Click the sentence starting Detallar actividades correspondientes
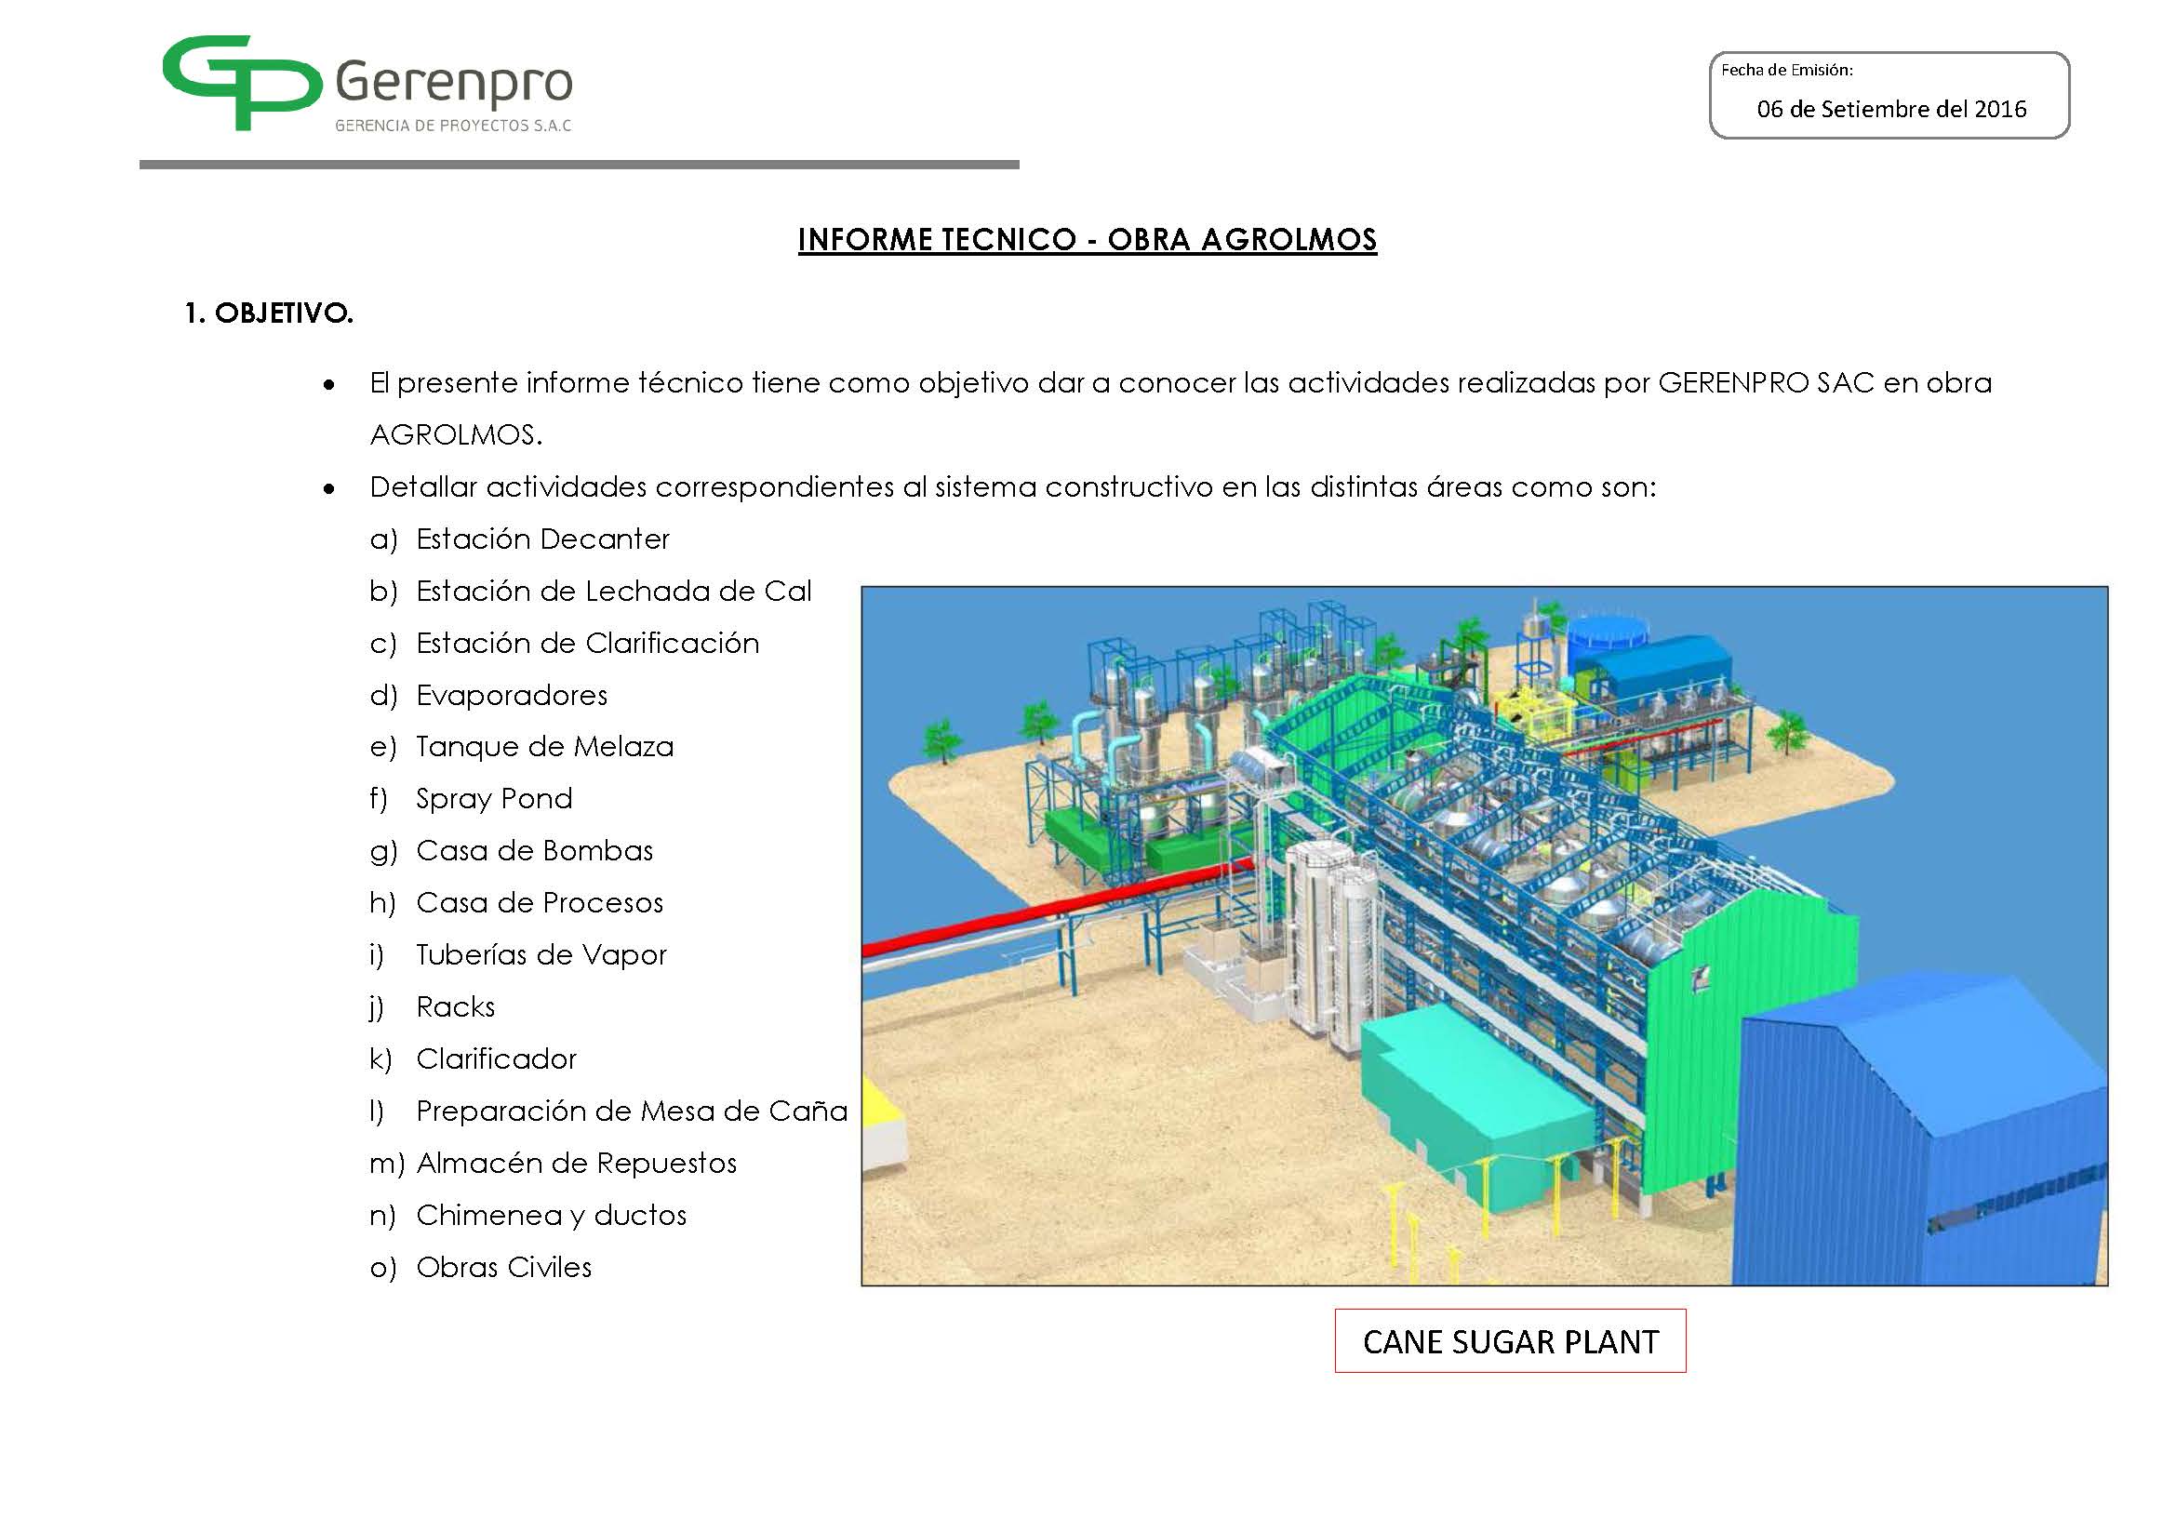This screenshot has width=2176, height=1531. pyautogui.click(x=1013, y=487)
